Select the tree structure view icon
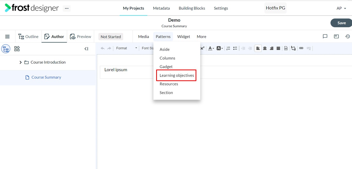This screenshot has height=169, width=352. point(6,49)
